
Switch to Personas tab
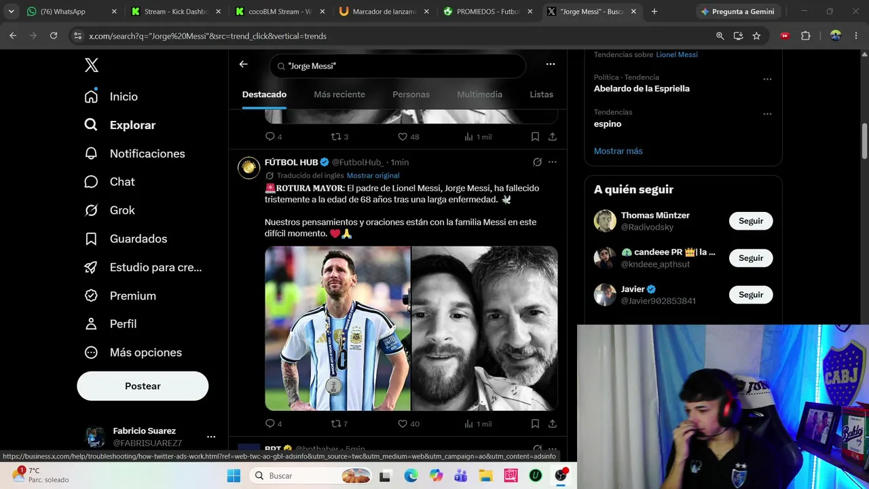(x=411, y=94)
